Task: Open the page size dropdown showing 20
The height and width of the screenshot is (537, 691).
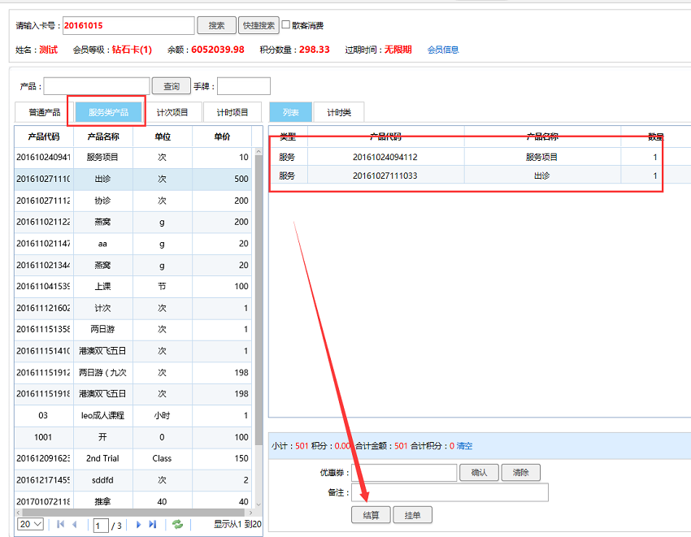Action: (31, 525)
